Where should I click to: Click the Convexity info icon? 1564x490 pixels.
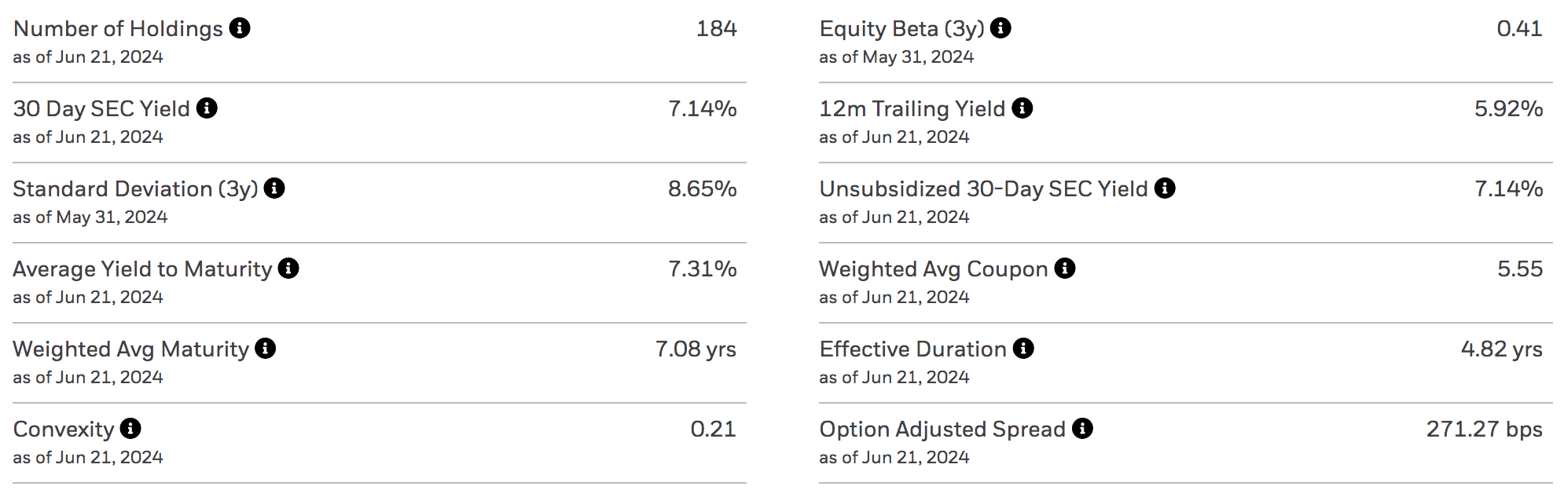tap(130, 429)
